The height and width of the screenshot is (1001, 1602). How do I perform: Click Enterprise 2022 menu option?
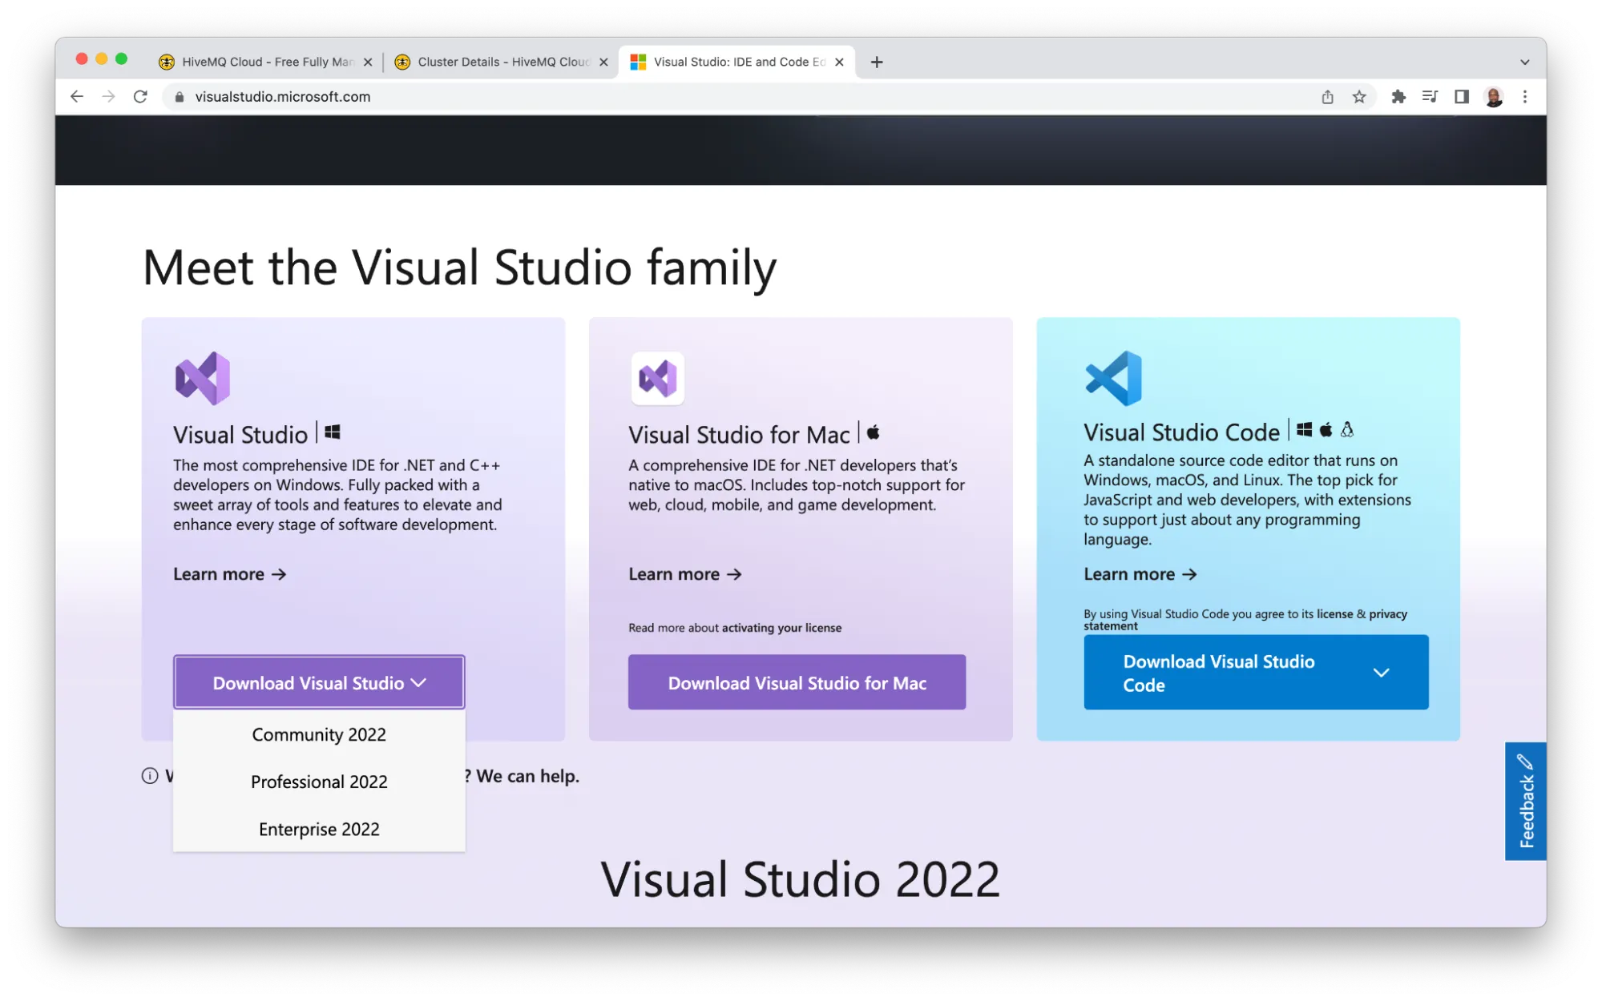317,828
